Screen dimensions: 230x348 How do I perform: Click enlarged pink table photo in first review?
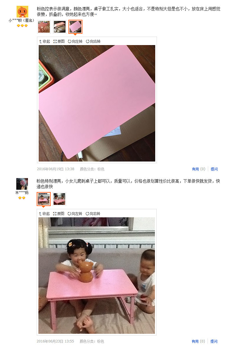pyautogui.click(x=97, y=103)
